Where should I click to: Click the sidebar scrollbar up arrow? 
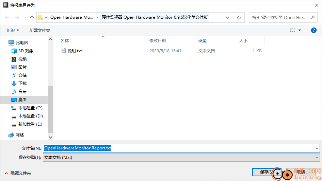coord(50,39)
